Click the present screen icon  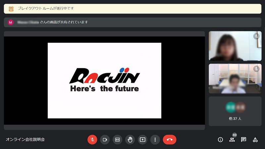tap(142, 139)
